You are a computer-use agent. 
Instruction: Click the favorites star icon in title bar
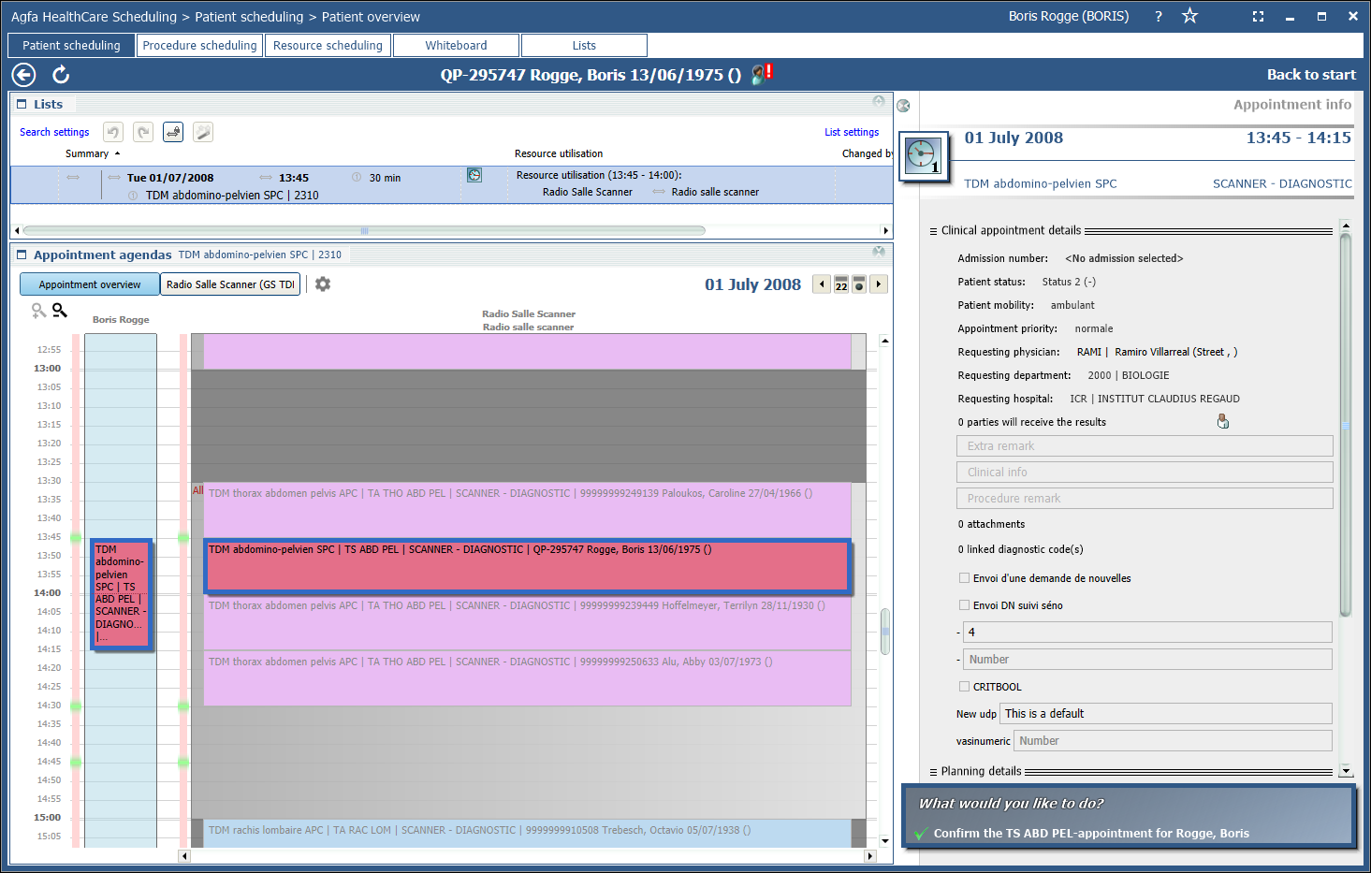point(1189,16)
